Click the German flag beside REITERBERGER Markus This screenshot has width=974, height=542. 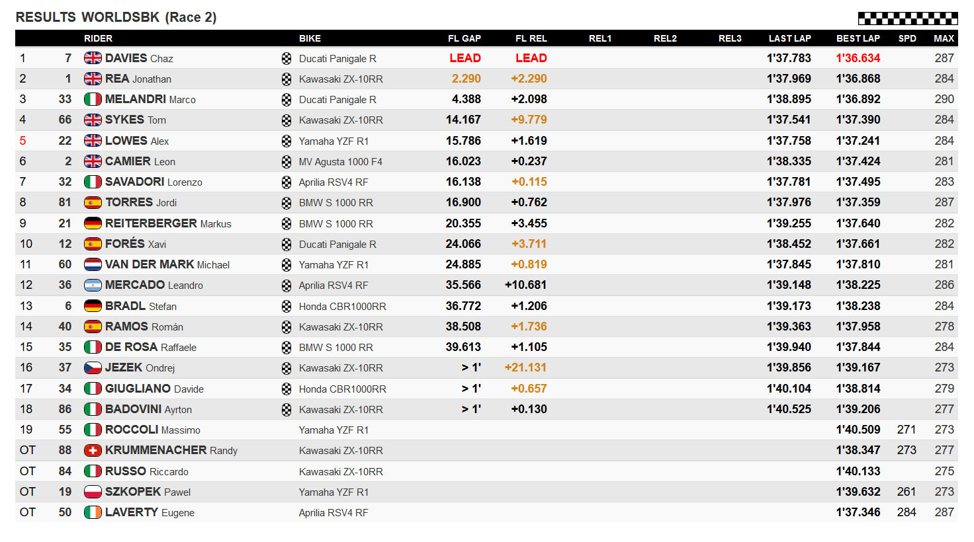coord(93,223)
